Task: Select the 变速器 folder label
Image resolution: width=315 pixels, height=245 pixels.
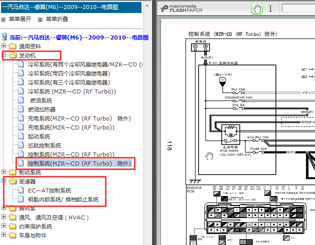Action: [x=27, y=181]
